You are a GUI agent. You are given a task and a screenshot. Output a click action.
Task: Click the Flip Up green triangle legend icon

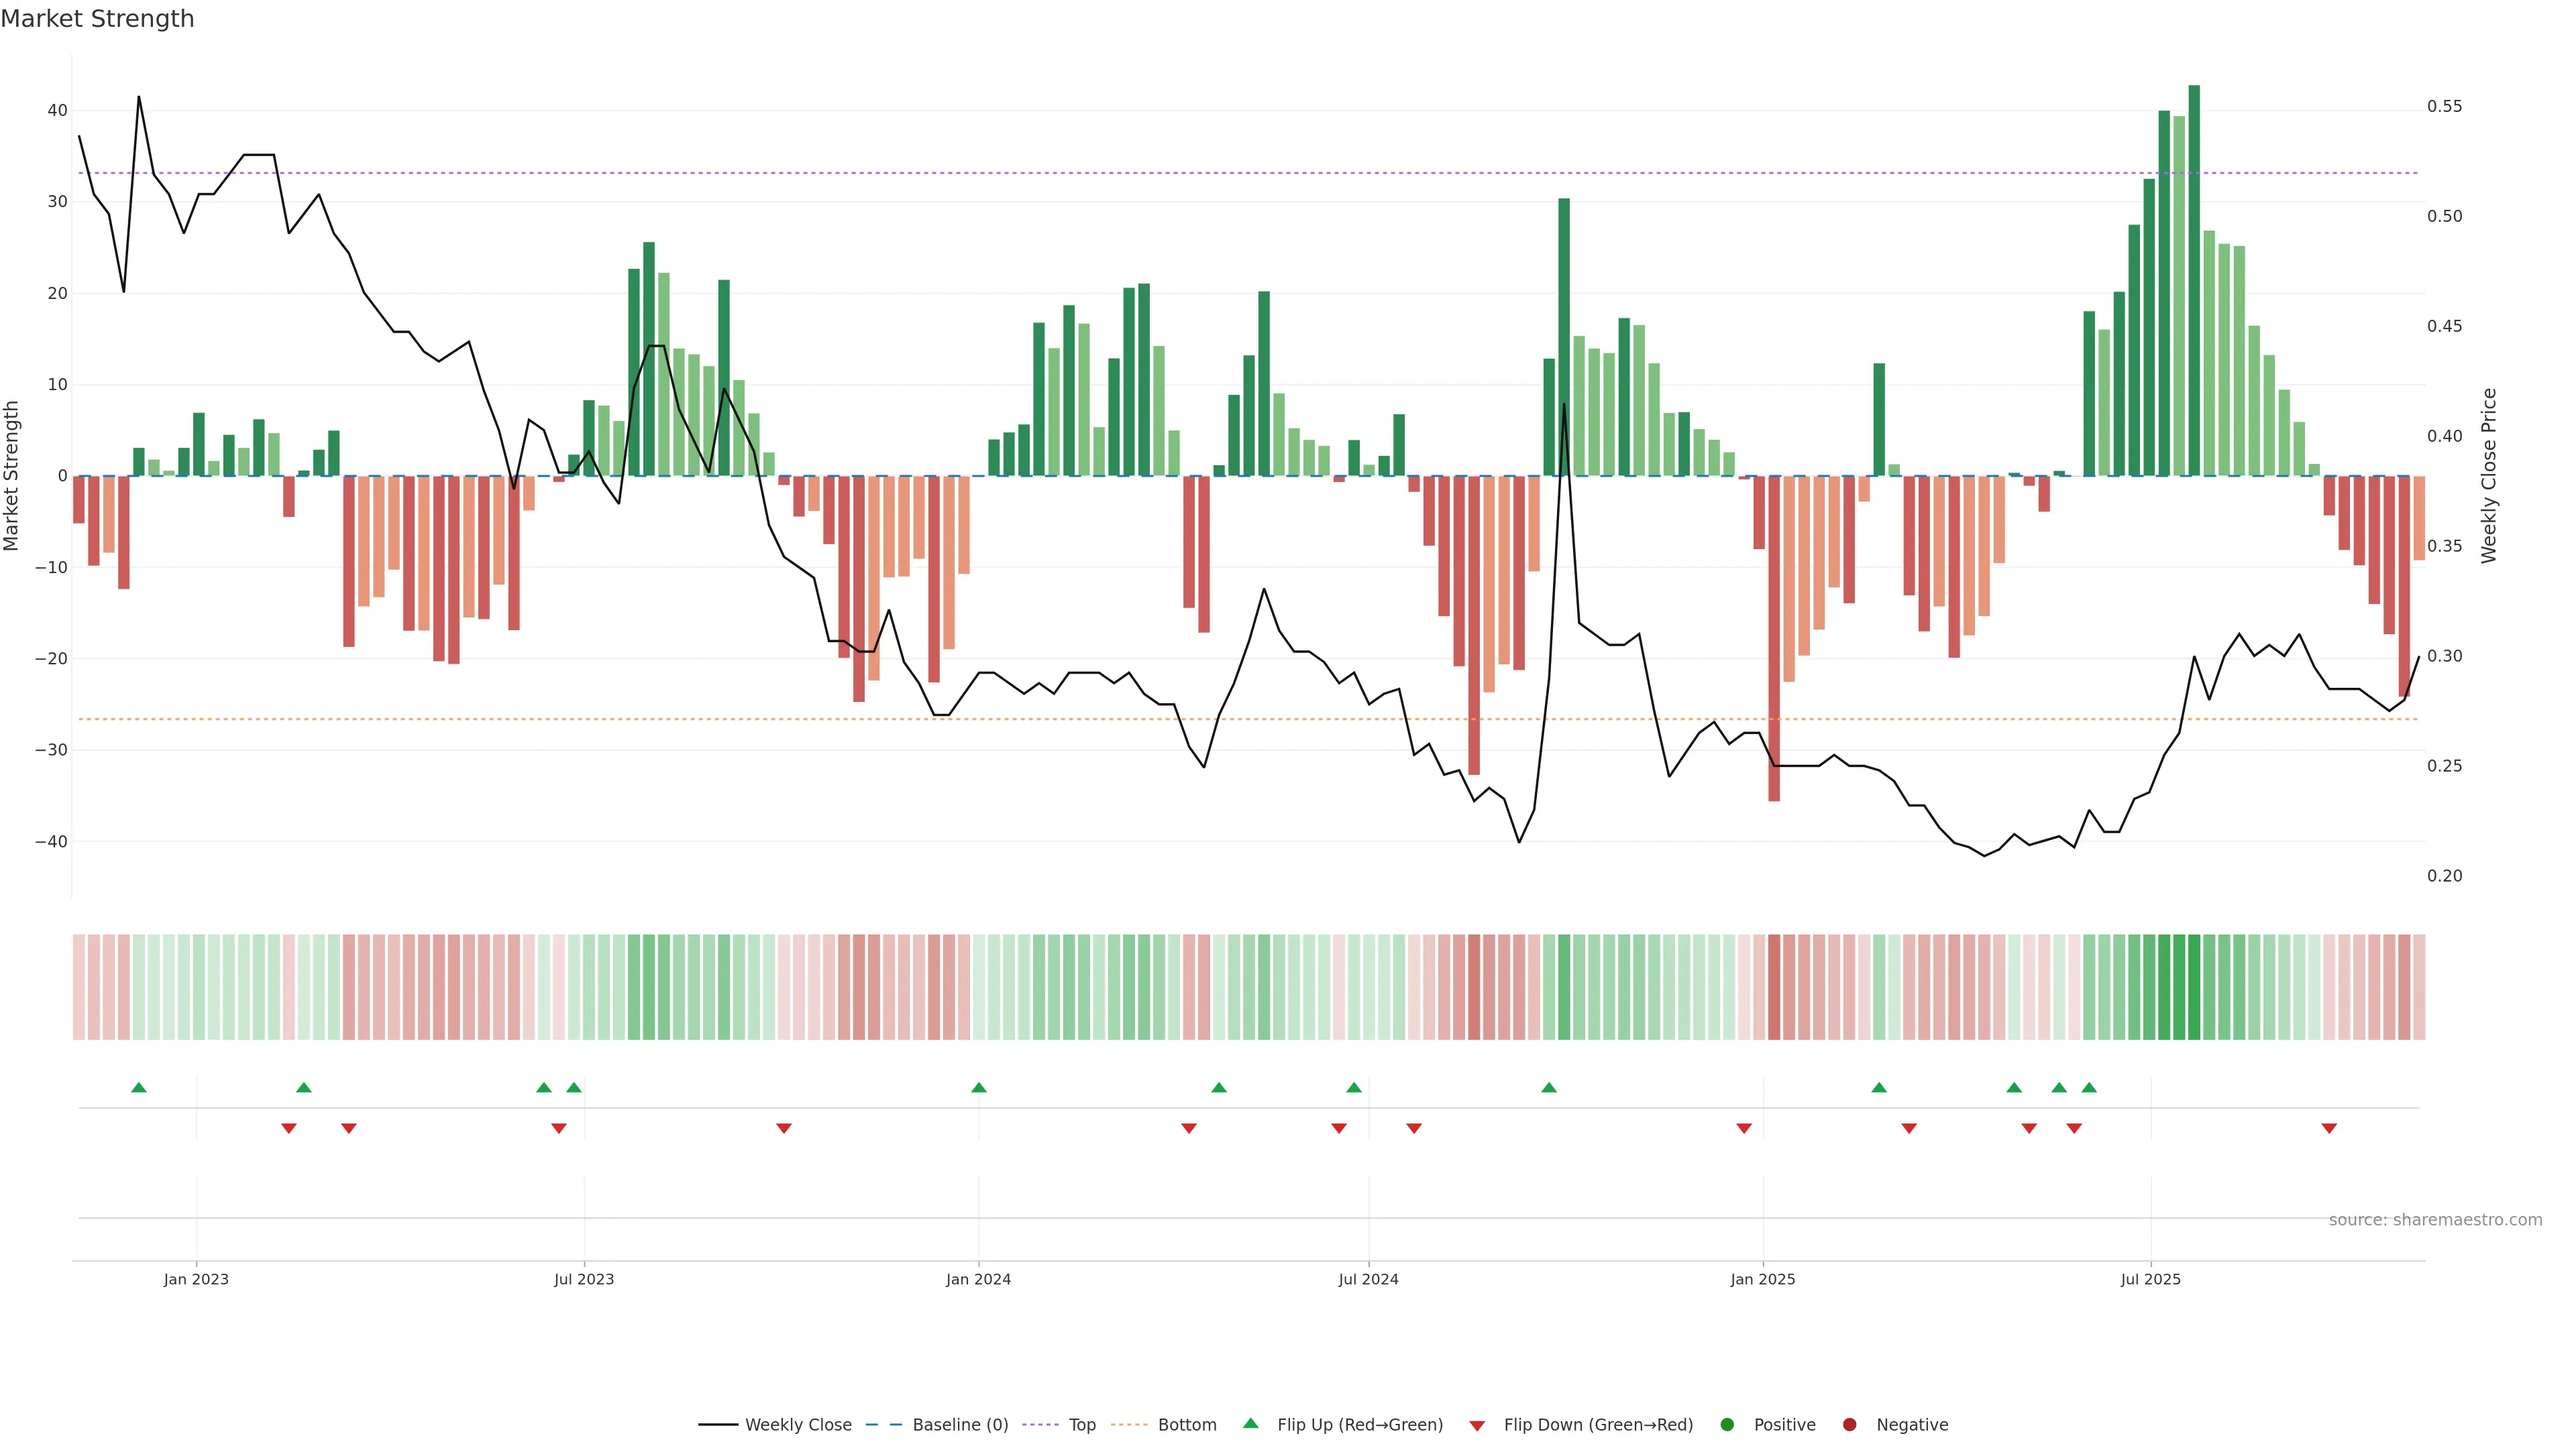pyautogui.click(x=1250, y=1423)
